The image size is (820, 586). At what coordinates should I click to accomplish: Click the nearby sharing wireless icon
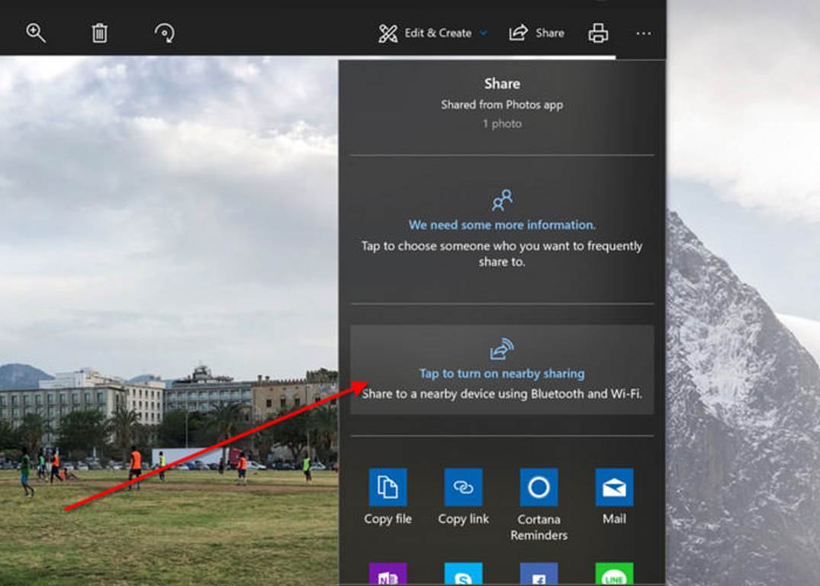tap(502, 349)
